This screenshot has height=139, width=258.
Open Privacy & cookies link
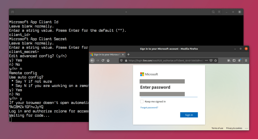point(234,128)
